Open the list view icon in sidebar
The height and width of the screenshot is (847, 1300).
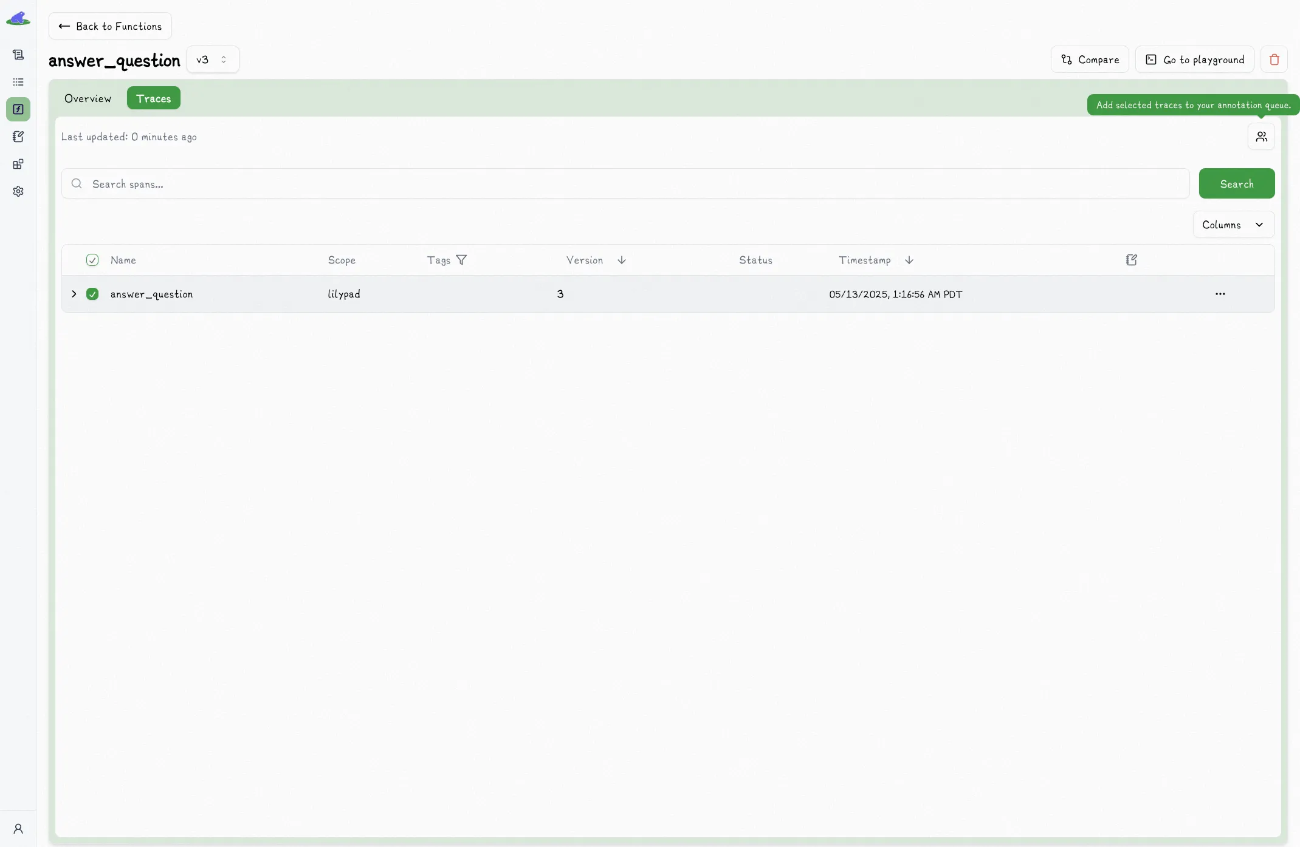(18, 82)
